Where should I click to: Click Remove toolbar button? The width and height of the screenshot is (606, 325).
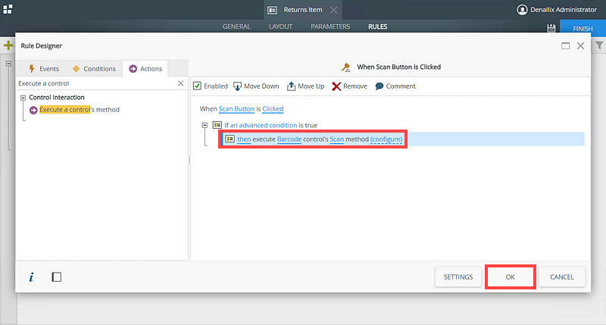click(x=349, y=86)
